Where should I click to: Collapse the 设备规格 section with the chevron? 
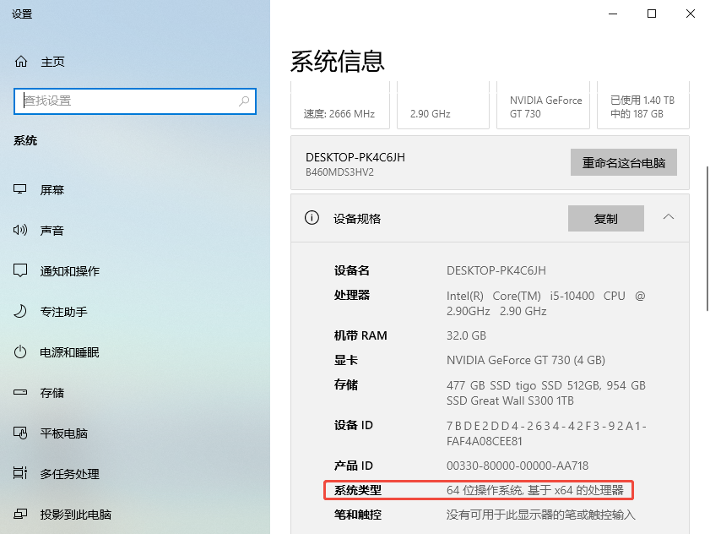[669, 217]
